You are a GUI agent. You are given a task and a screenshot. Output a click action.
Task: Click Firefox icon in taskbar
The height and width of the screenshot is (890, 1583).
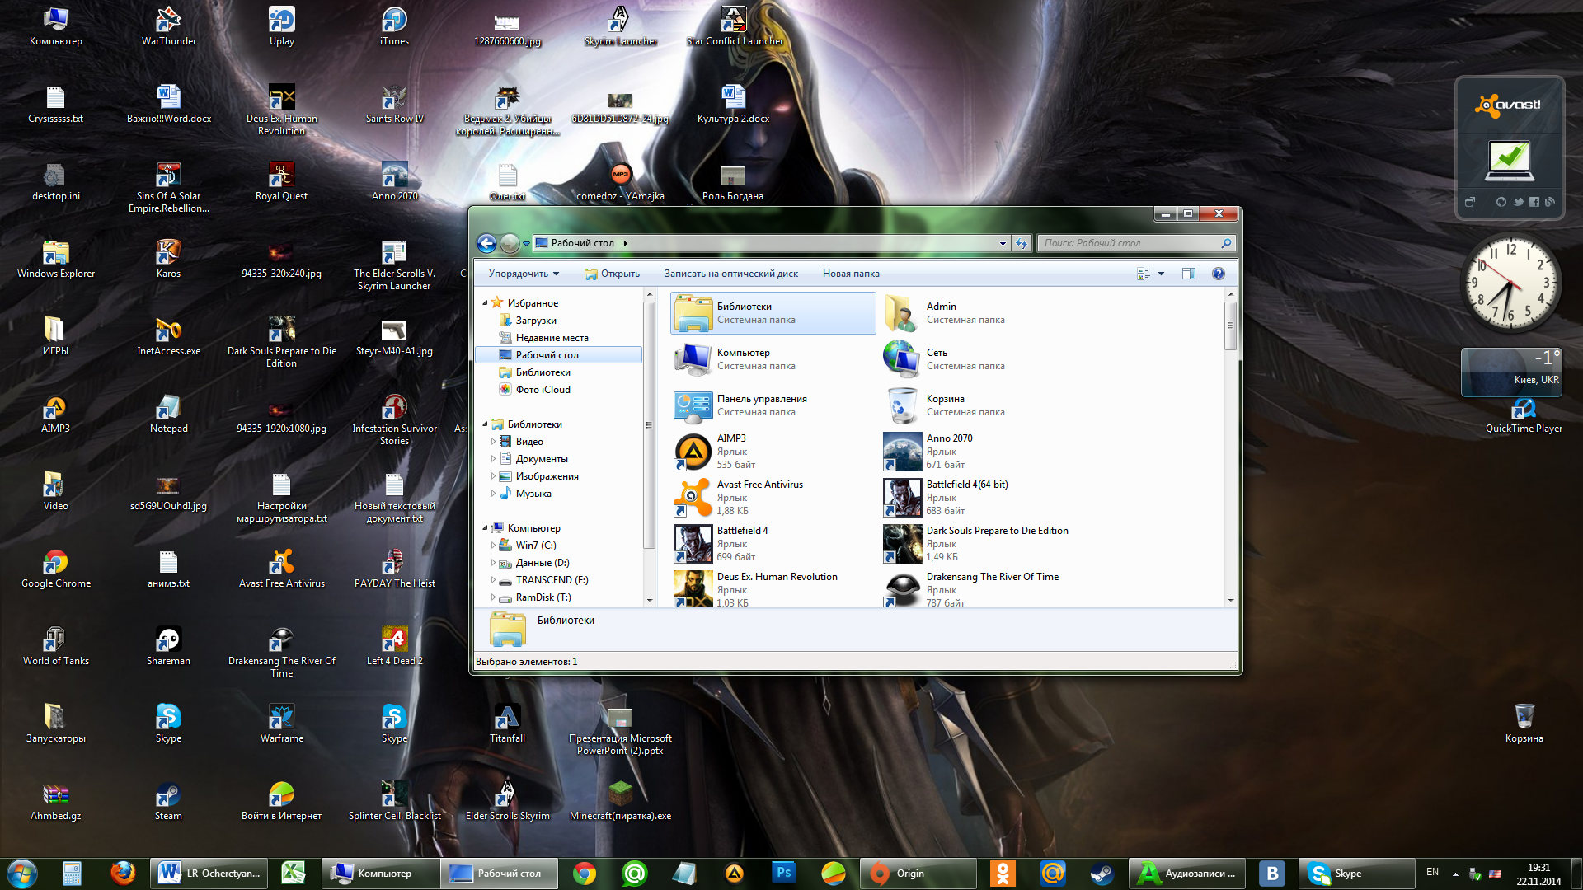[123, 873]
